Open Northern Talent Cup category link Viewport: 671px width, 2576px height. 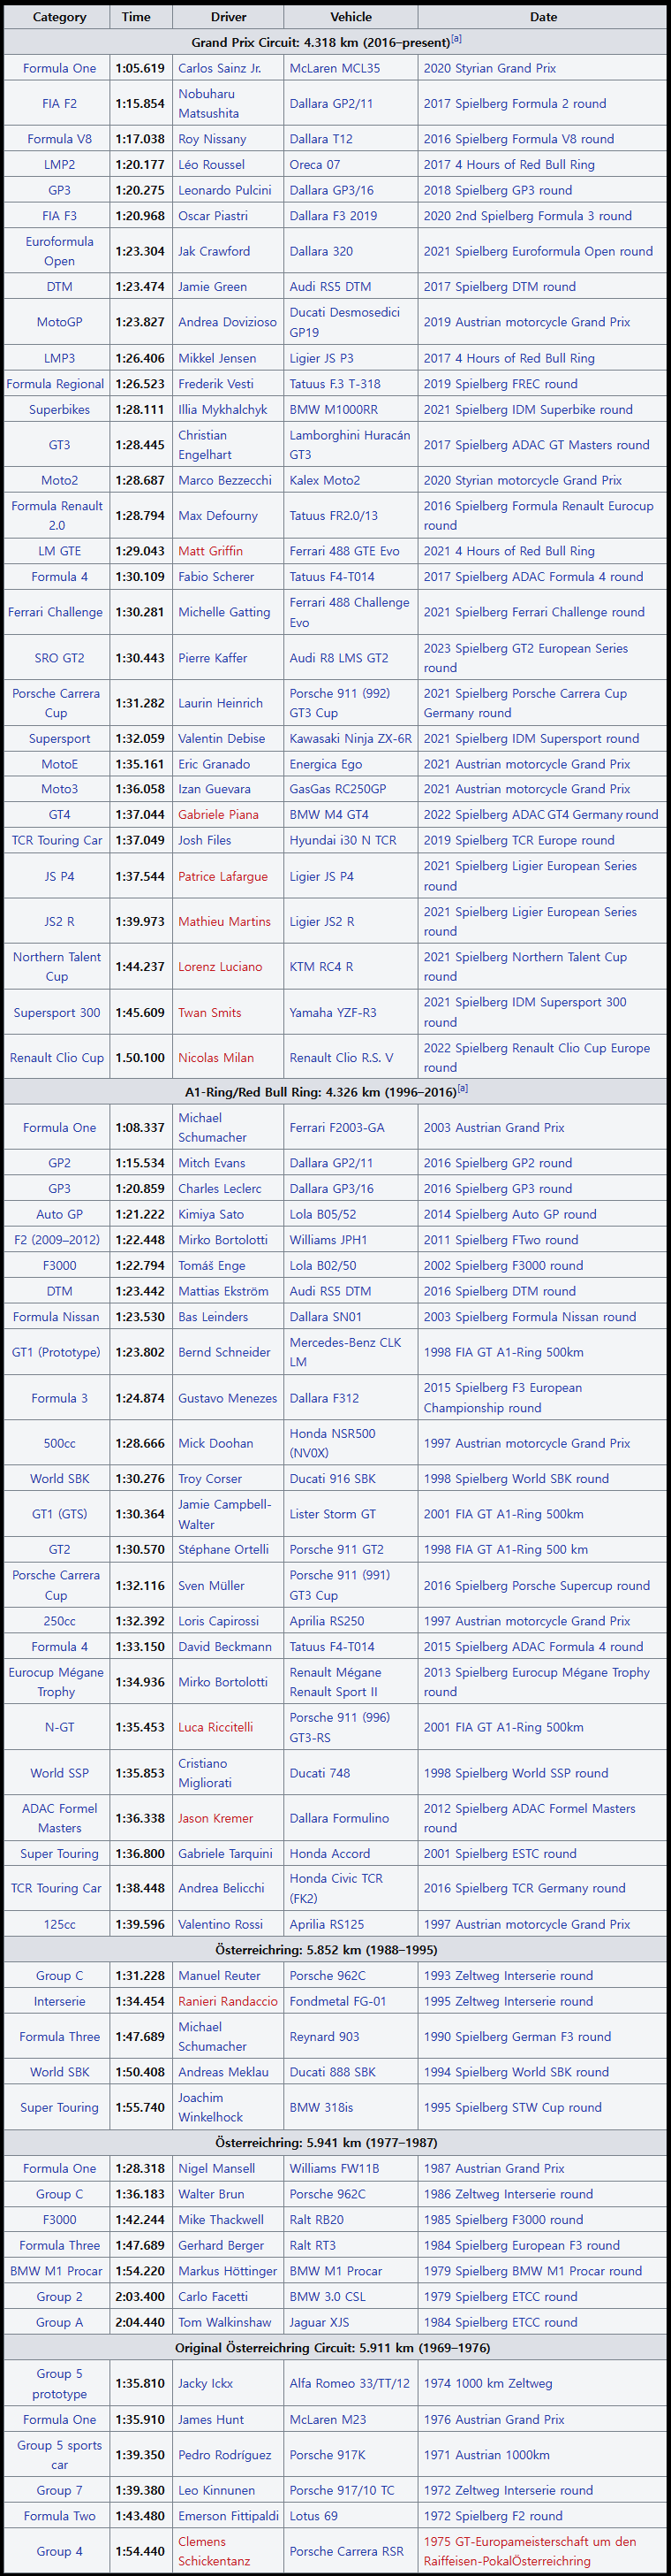57,967
